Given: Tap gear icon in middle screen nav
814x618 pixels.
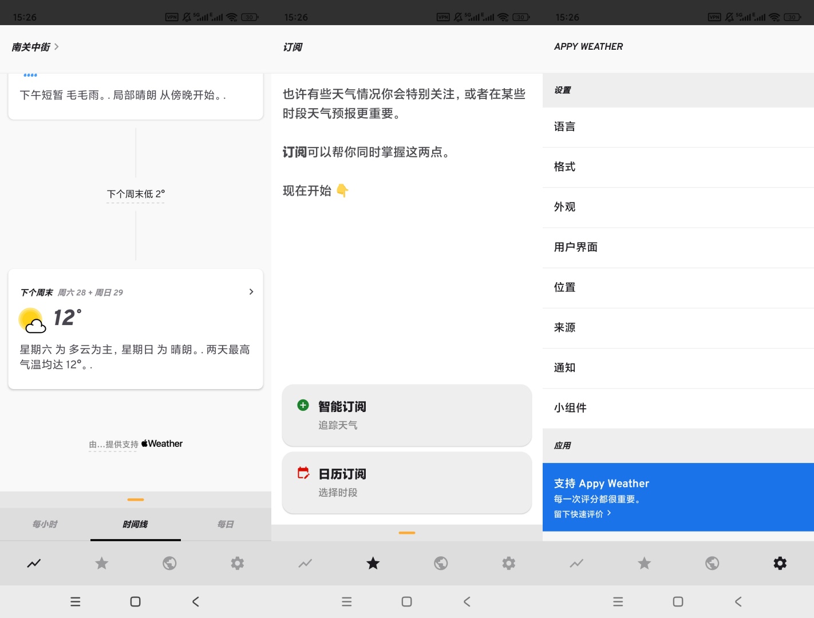Looking at the screenshot, I should (x=509, y=564).
